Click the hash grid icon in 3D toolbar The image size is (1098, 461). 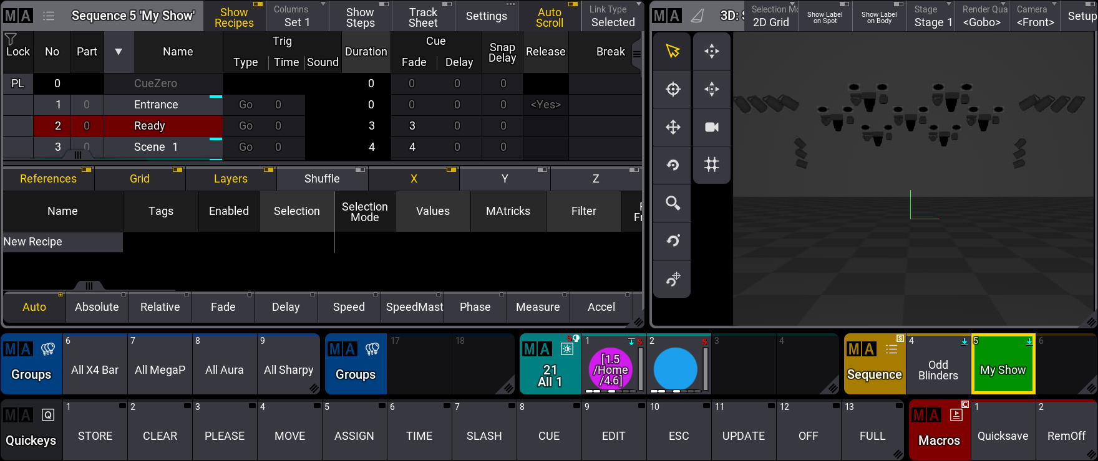pyautogui.click(x=711, y=165)
